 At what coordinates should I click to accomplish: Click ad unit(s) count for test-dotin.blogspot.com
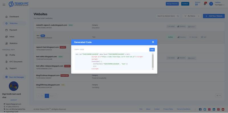[171, 58]
